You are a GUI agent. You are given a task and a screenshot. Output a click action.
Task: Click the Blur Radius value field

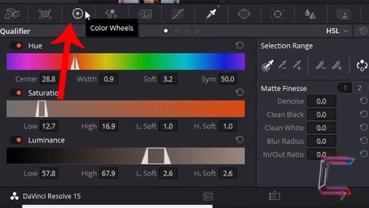(x=322, y=141)
